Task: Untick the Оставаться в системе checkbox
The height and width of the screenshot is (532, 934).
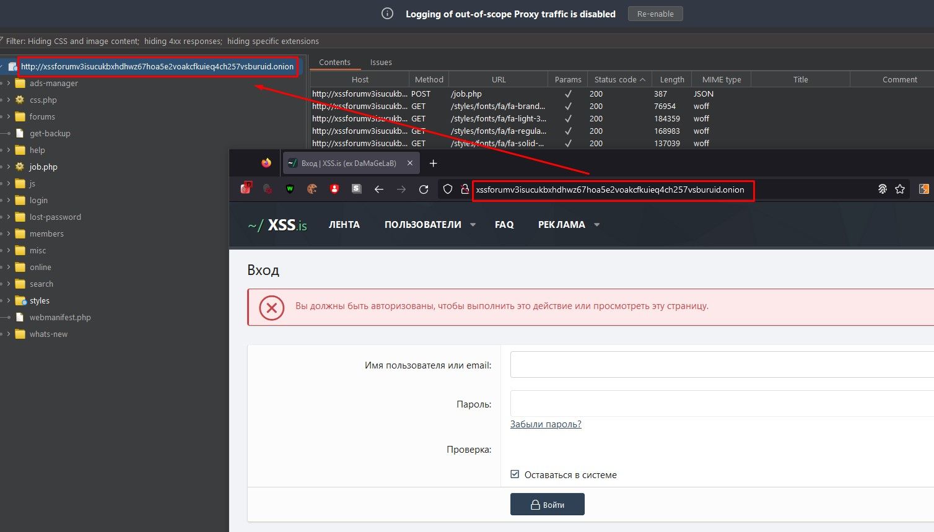Action: click(515, 474)
